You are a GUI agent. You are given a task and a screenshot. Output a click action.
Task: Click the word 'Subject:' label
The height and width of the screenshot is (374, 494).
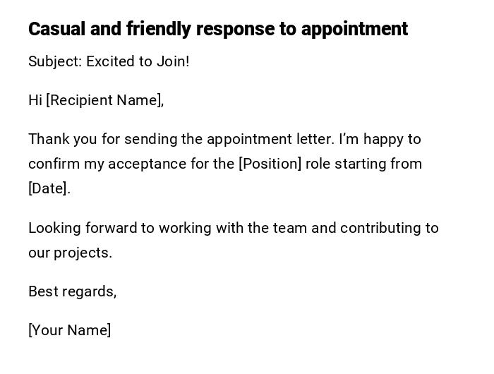[54, 61]
